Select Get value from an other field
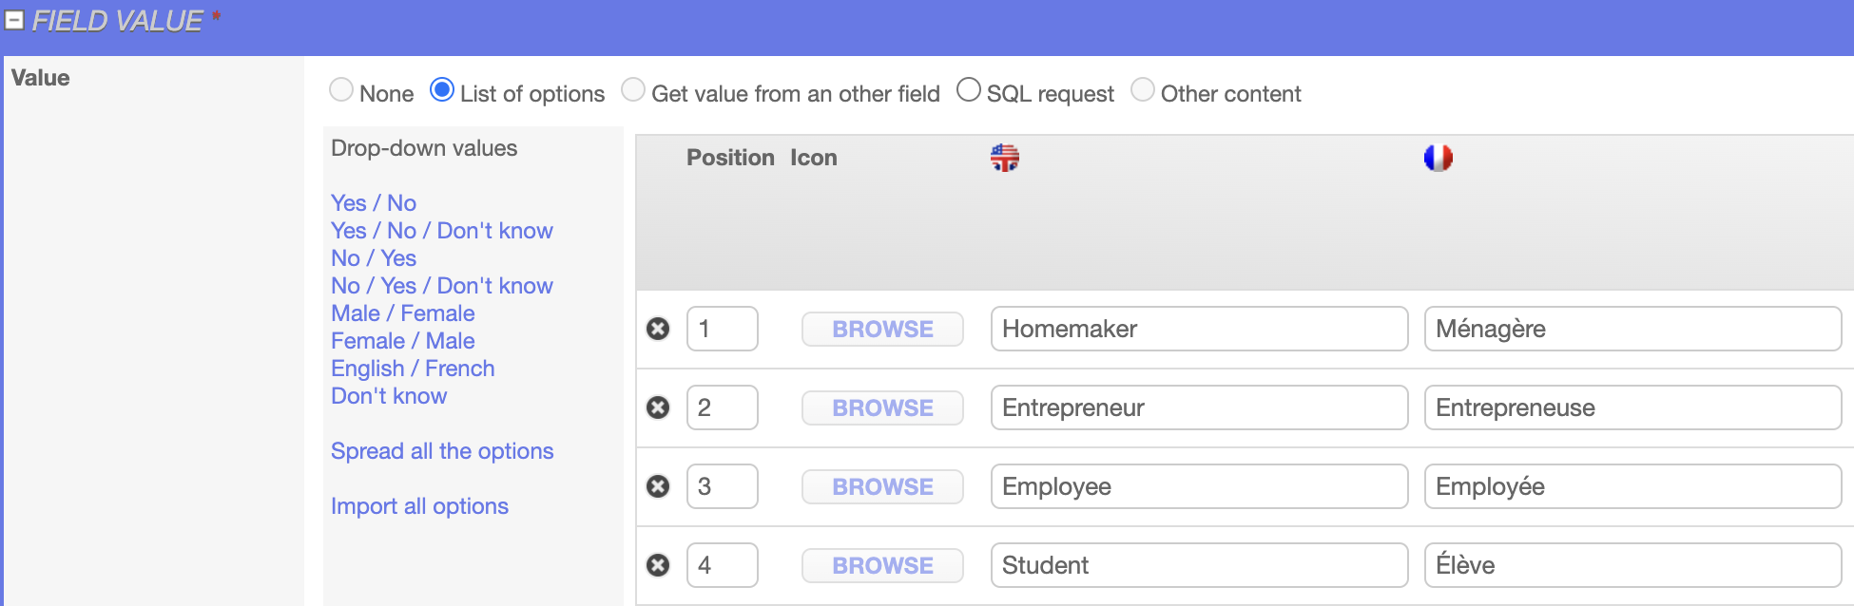 click(x=633, y=90)
